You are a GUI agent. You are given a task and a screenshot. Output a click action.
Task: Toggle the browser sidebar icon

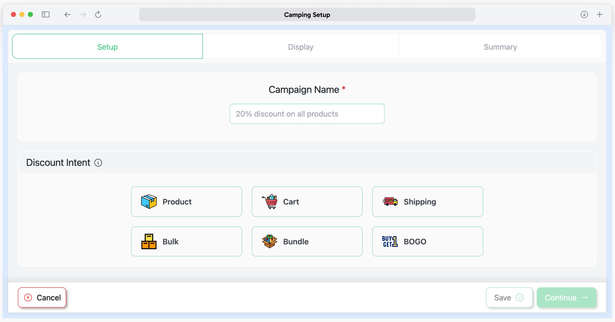(46, 15)
